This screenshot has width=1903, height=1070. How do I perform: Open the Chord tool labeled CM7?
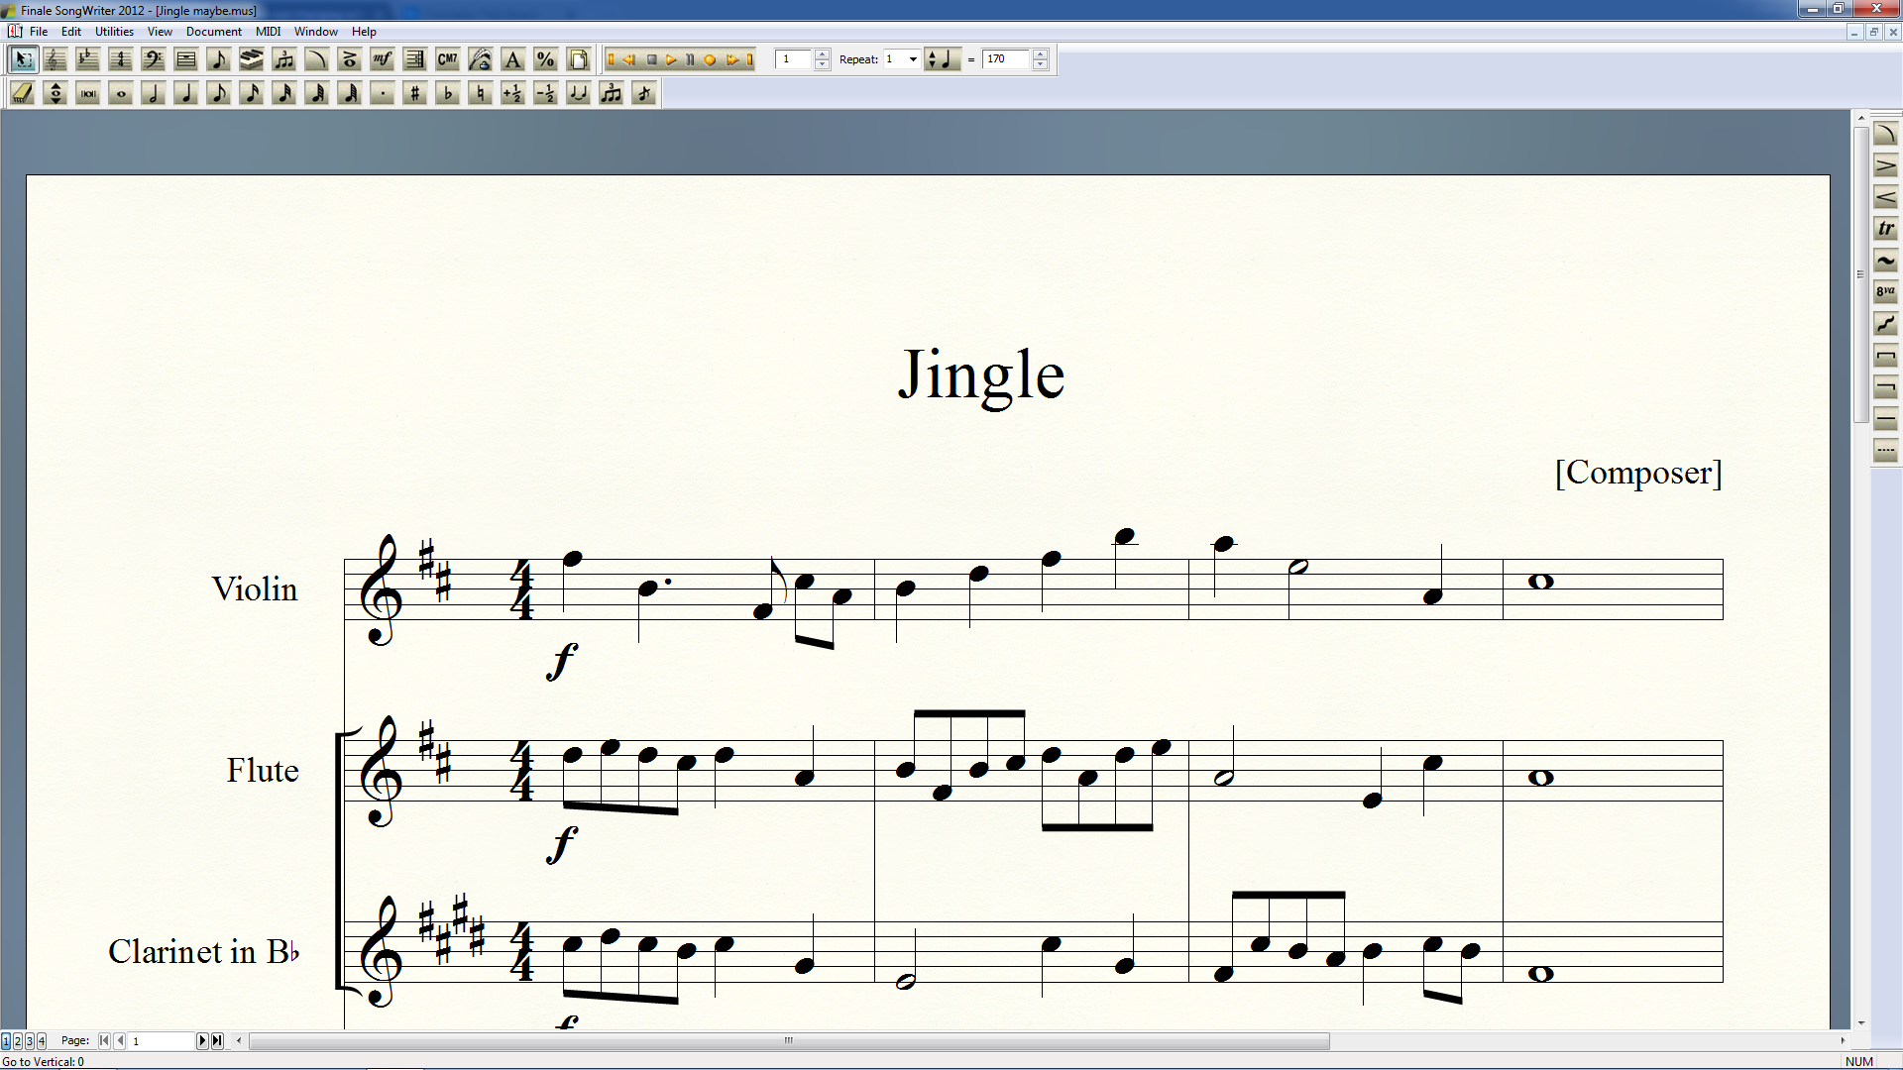click(447, 60)
